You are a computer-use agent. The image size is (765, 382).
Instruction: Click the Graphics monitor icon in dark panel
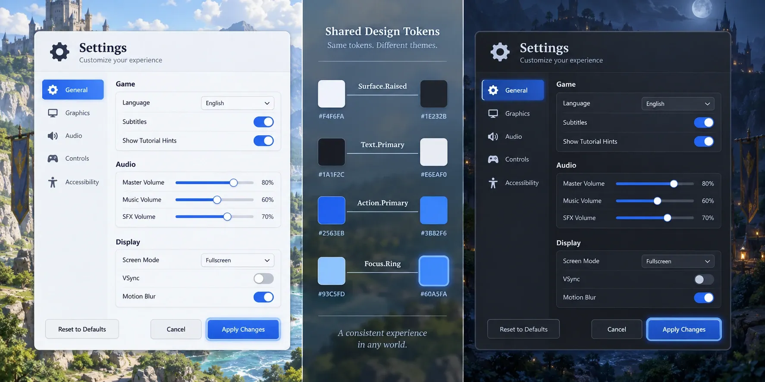click(493, 114)
